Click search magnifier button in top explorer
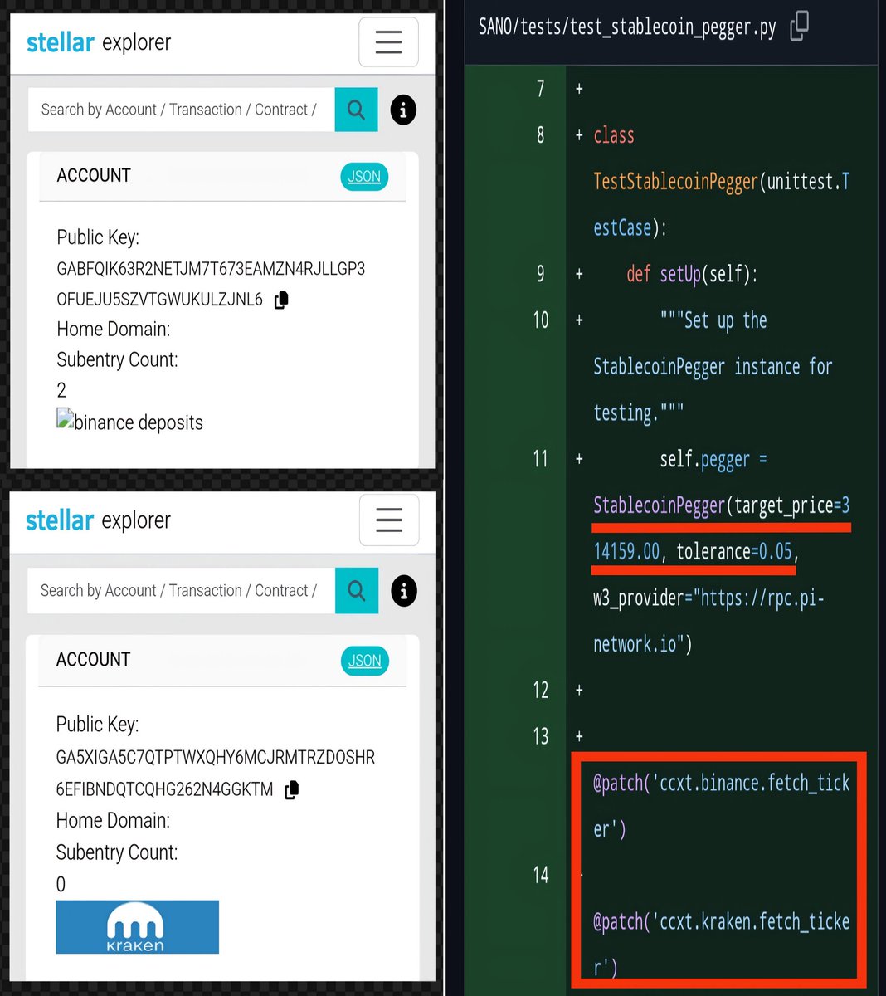The height and width of the screenshot is (996, 886). [x=356, y=110]
